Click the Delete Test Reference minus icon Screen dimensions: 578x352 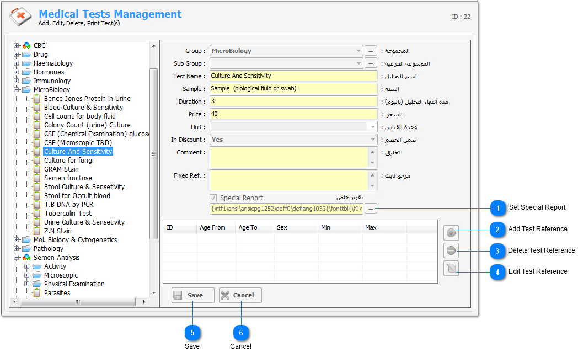pyautogui.click(x=451, y=250)
